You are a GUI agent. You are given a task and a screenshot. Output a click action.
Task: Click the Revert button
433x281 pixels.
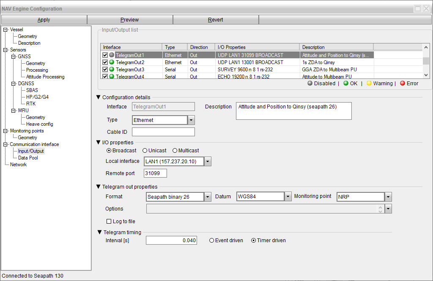click(x=216, y=20)
